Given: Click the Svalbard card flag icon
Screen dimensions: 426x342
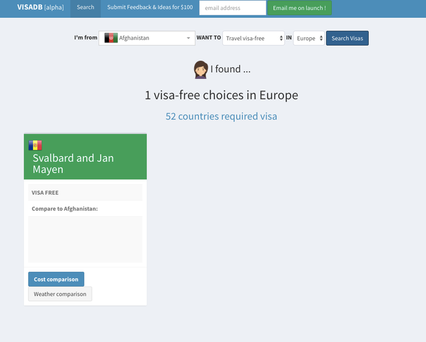Looking at the screenshot, I should pos(35,145).
